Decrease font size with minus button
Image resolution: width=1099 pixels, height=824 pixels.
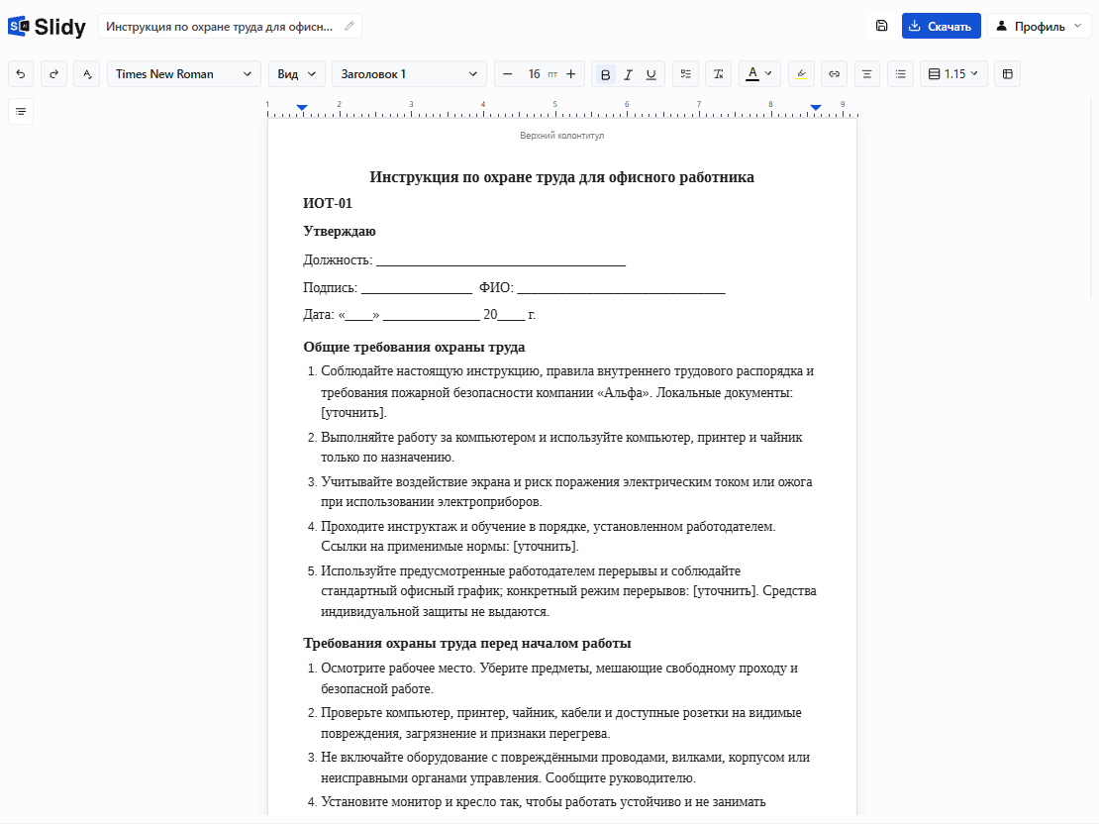point(508,73)
